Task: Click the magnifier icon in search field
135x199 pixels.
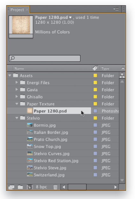Action: click(12, 58)
